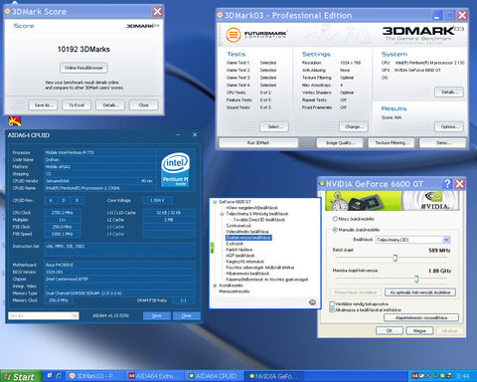Screen dimensions: 477x382
Task: Click the Demo button in 3DMark03
Action: click(442, 143)
